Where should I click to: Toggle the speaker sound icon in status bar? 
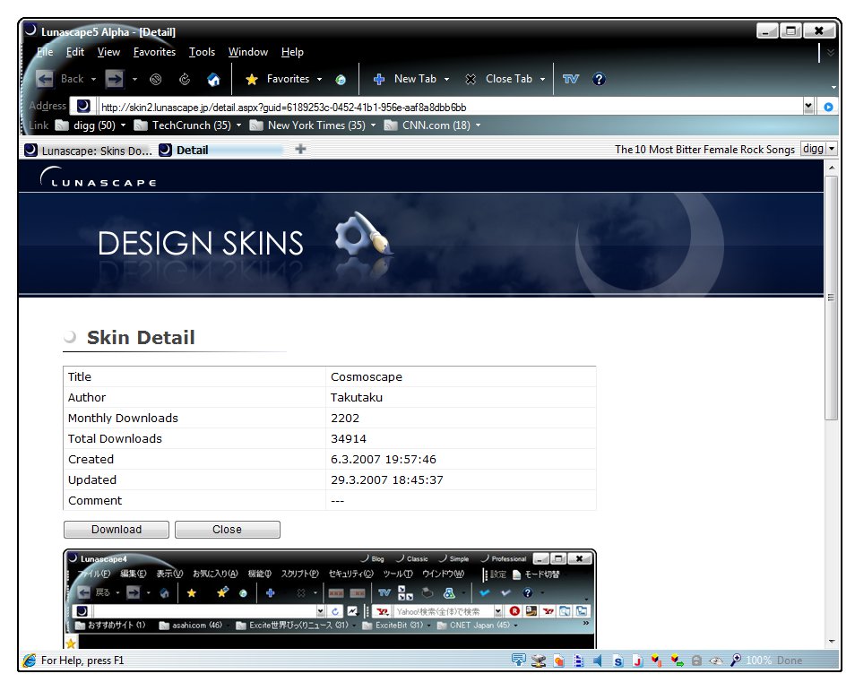pyautogui.click(x=598, y=661)
